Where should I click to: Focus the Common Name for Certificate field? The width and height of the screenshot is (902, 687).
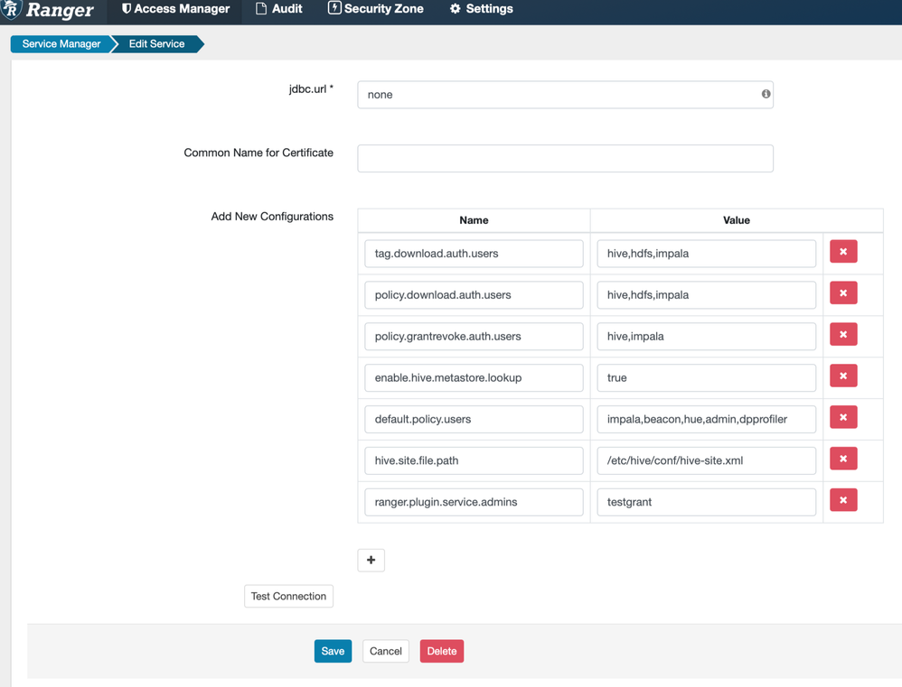[565, 159]
